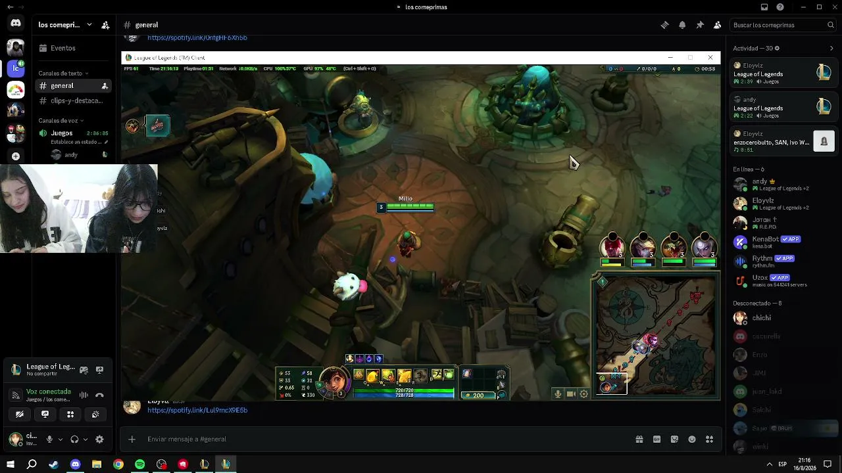Select Uzox bot in the member list
This screenshot has width=842, height=473.
pos(783,281)
